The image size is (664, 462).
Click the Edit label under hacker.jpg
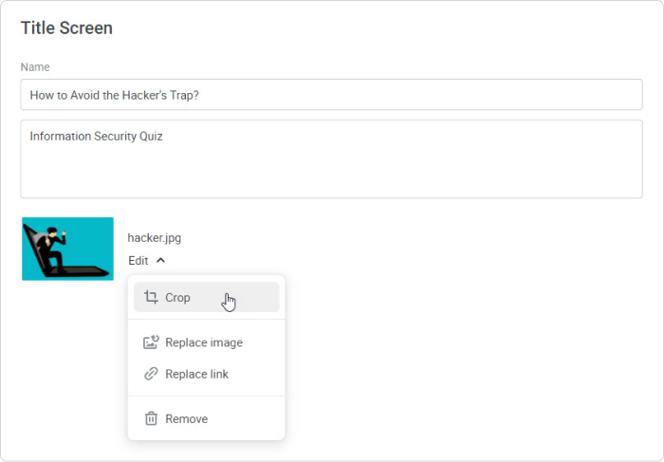click(138, 261)
